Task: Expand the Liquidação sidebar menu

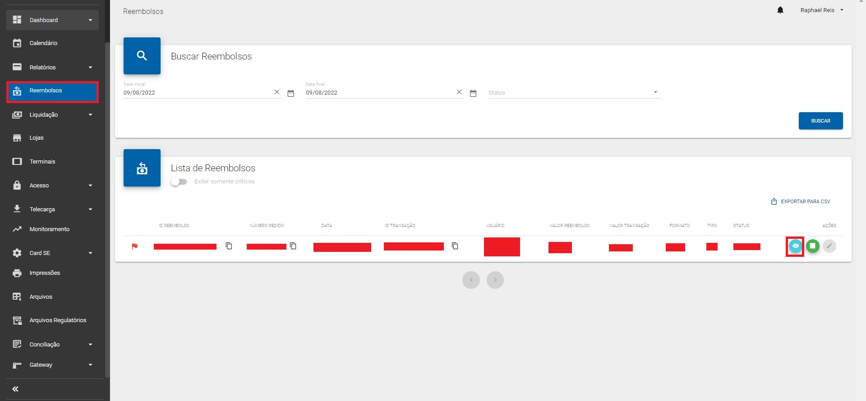Action: pos(52,115)
